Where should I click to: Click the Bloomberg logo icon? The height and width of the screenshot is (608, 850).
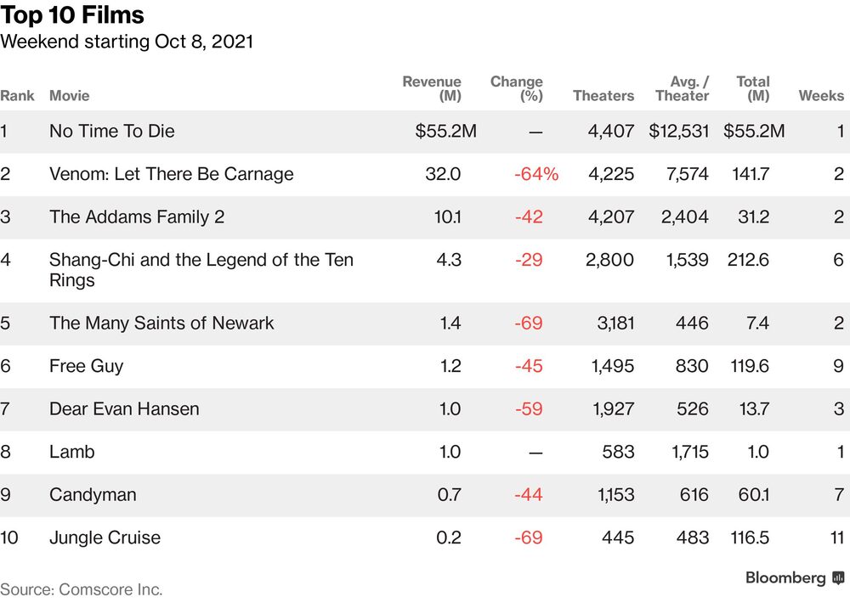tap(838, 578)
